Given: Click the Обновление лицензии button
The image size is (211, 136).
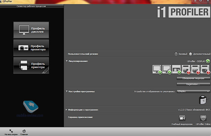Looking at the screenshot, I should pyautogui.click(x=193, y=79).
